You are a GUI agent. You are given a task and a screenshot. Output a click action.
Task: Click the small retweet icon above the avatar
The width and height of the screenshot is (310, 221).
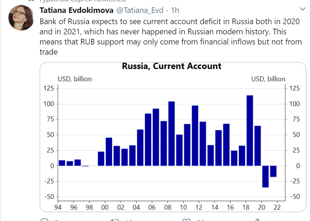coord(31,1)
